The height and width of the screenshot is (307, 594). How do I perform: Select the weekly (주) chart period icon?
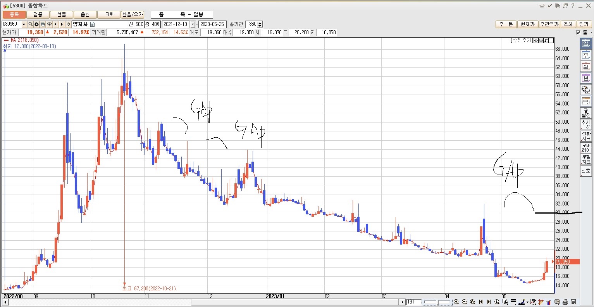[585, 55]
